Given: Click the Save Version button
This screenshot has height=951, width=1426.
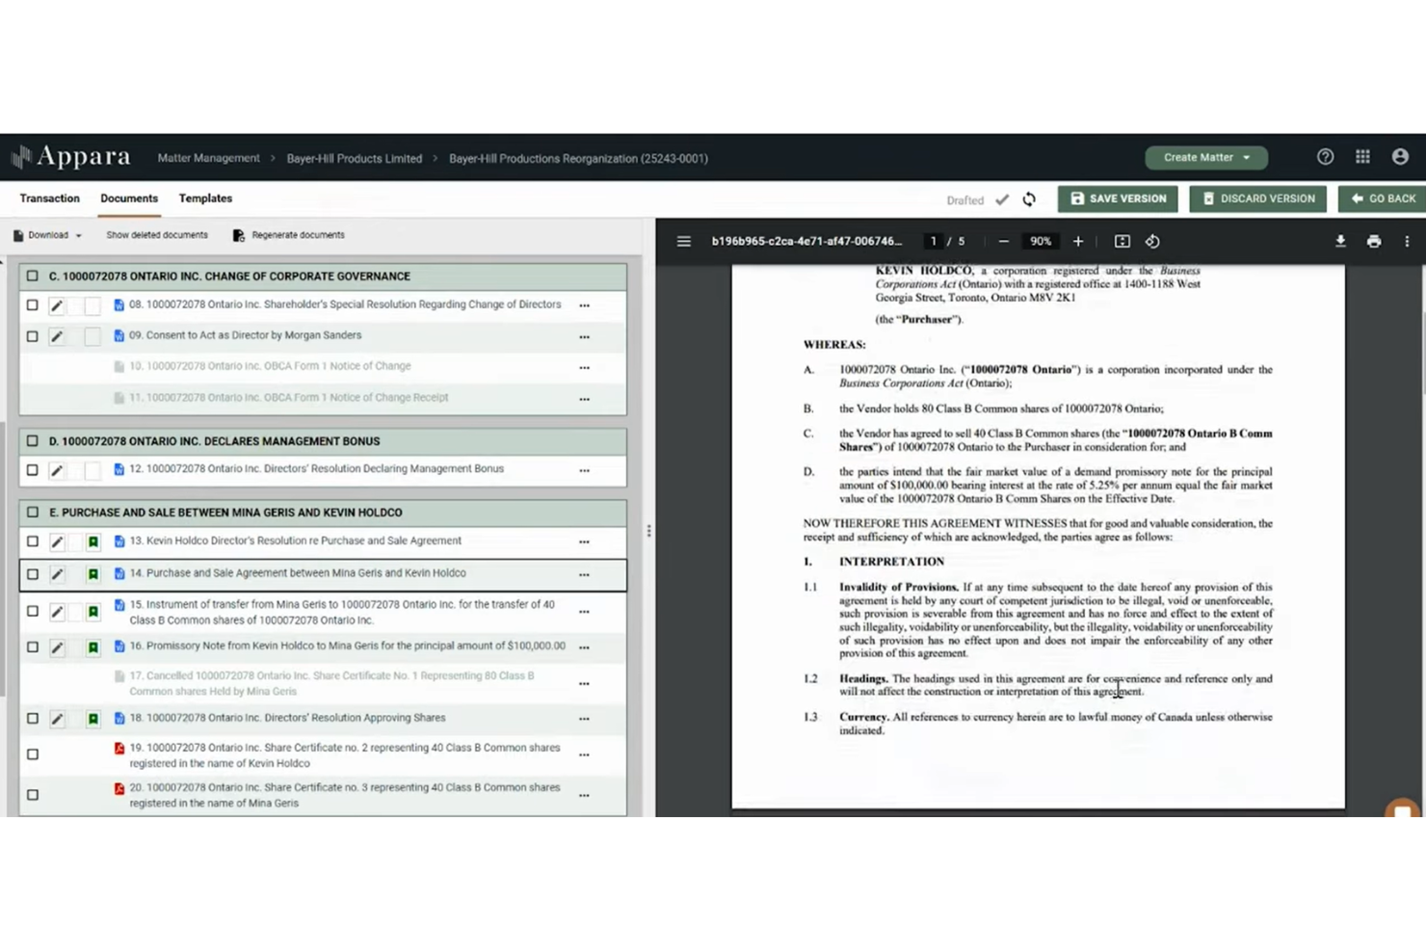Looking at the screenshot, I should (x=1119, y=198).
